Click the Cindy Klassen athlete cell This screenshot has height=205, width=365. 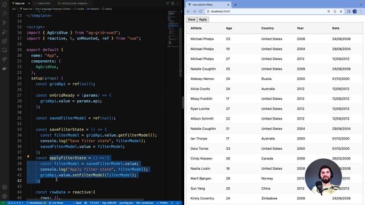201,158
